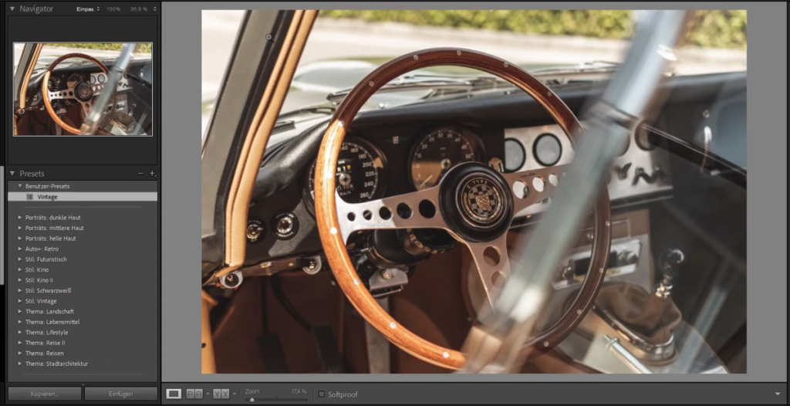Enable the Softproof checkbox

322,394
